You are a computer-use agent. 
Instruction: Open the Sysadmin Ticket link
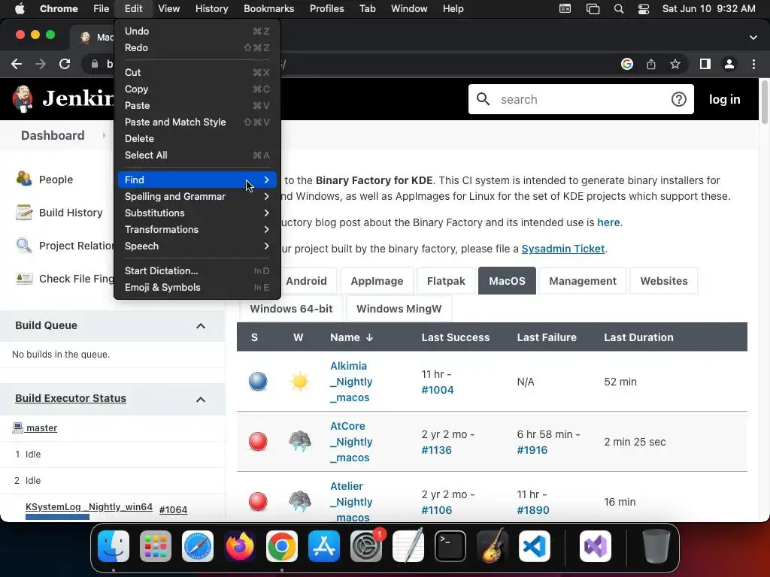[562, 249]
